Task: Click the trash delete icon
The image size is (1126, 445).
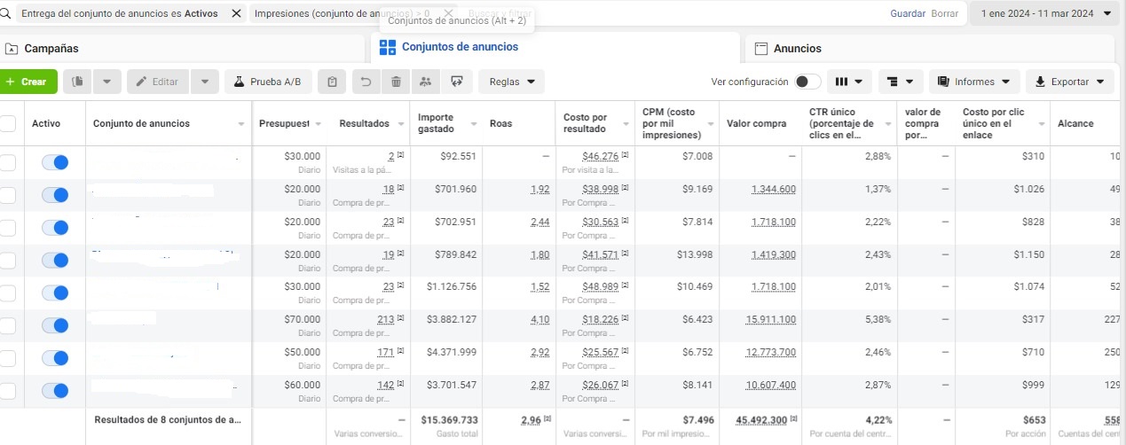Action: point(396,82)
